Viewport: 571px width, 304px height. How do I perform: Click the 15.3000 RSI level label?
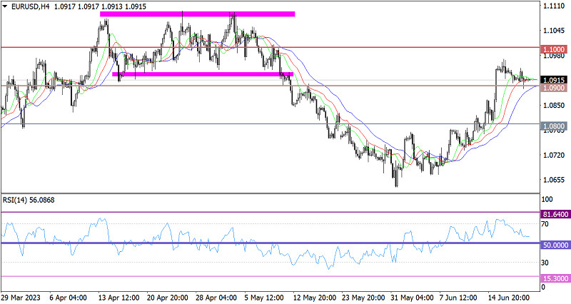pyautogui.click(x=554, y=277)
